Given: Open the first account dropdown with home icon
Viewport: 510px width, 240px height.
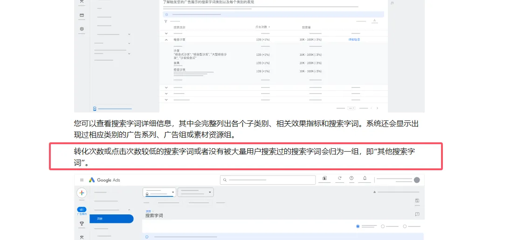Looking at the screenshot, I should 159,192.
